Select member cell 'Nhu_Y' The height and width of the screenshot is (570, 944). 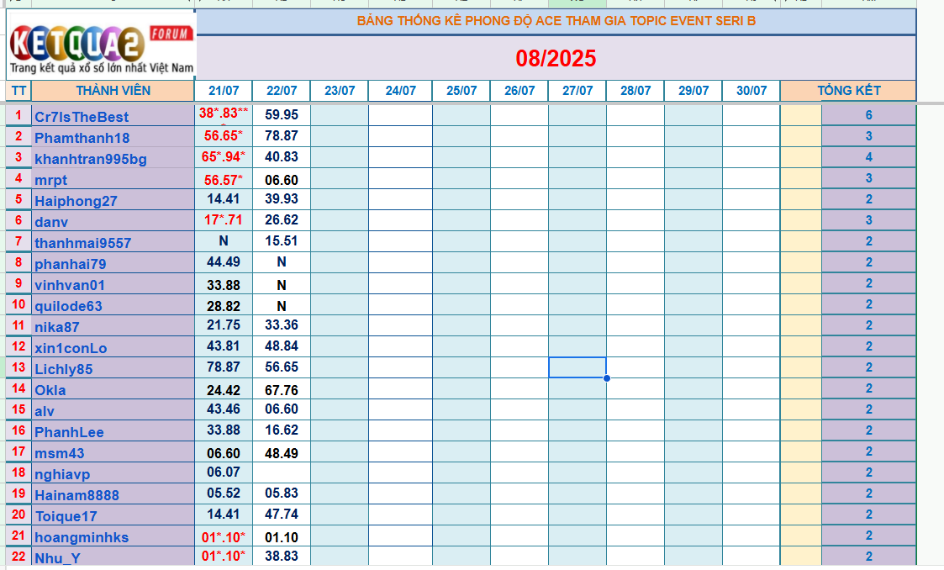(x=113, y=557)
